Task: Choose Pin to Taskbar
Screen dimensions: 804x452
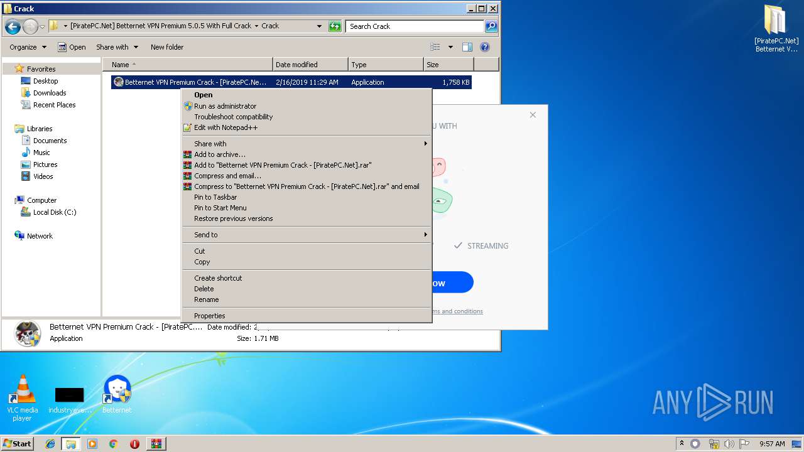Action: click(307, 197)
